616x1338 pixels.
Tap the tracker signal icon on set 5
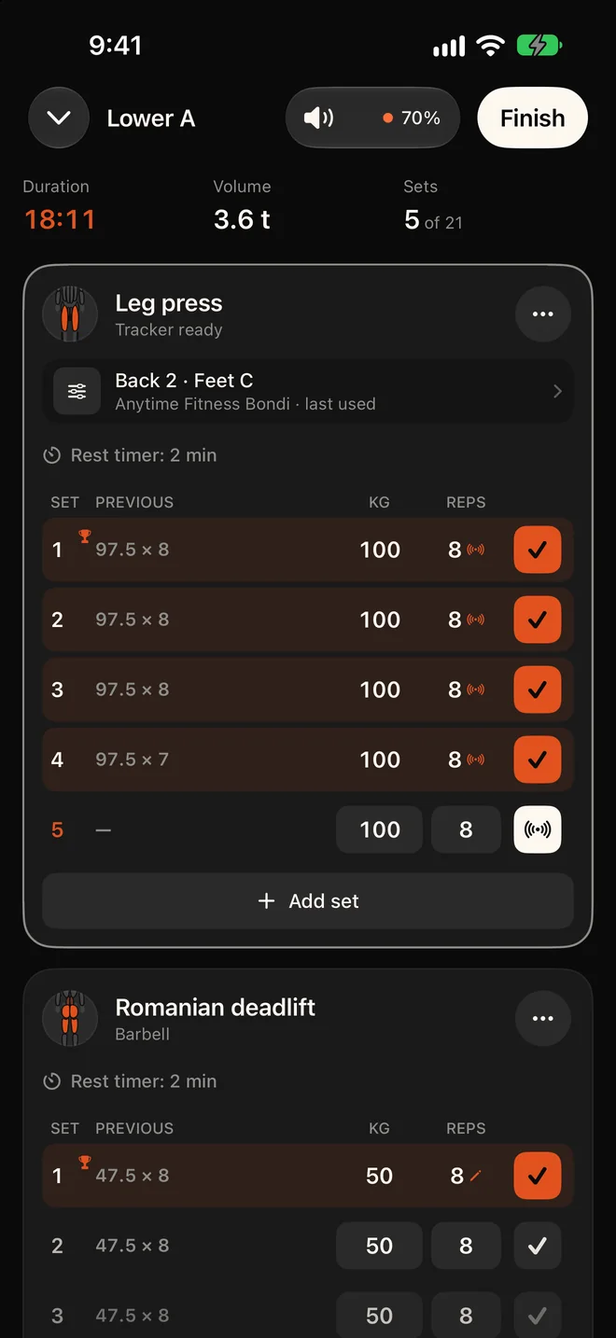click(x=538, y=829)
